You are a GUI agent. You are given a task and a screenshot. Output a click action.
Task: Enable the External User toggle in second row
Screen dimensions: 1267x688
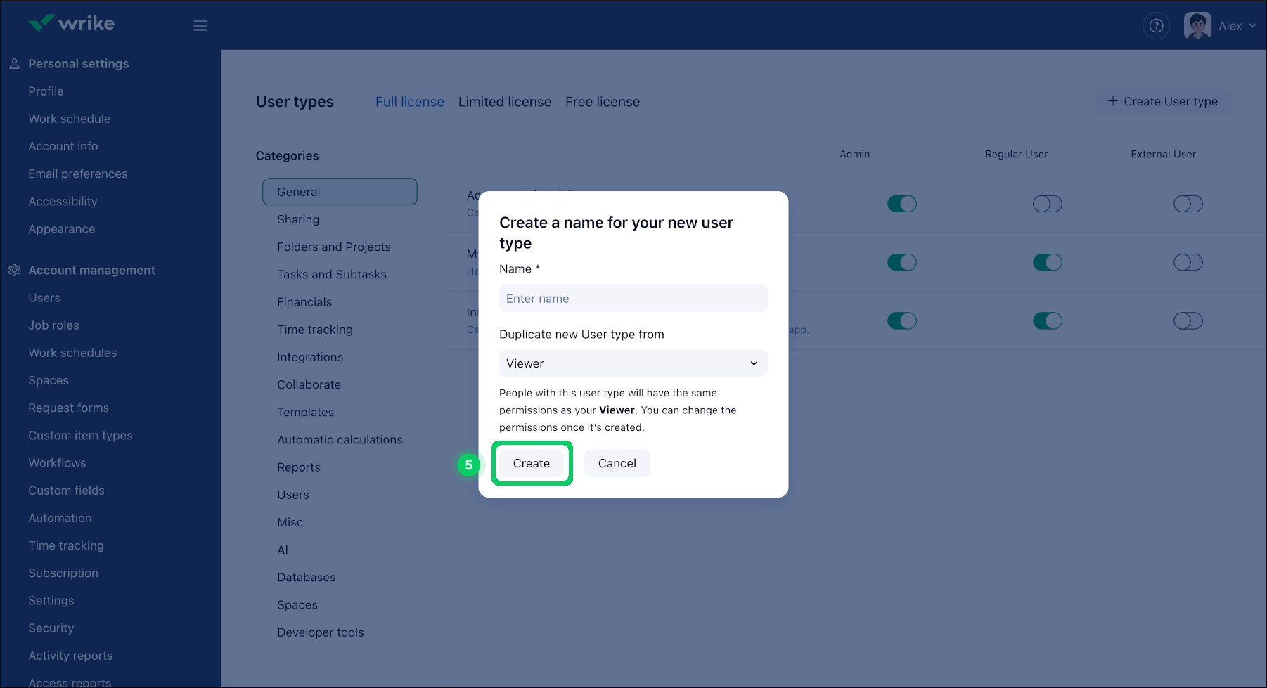(x=1188, y=262)
